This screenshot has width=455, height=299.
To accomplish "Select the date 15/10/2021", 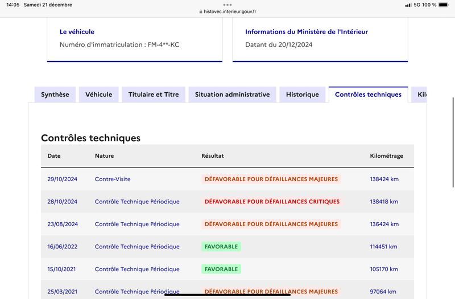I will coord(61,269).
